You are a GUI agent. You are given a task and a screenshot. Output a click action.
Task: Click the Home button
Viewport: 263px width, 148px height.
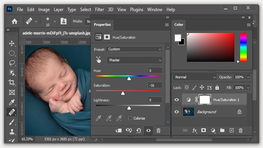pyautogui.click(x=15, y=21)
